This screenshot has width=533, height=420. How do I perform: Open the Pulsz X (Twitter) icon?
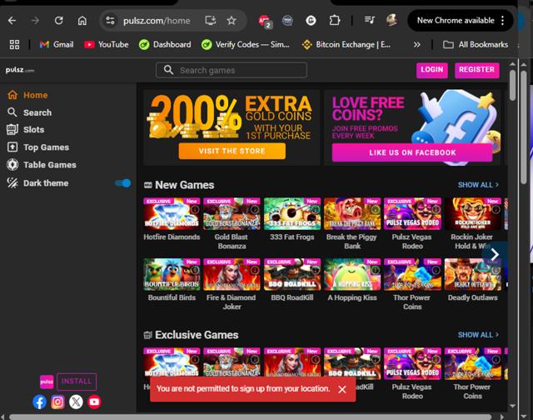coord(76,402)
